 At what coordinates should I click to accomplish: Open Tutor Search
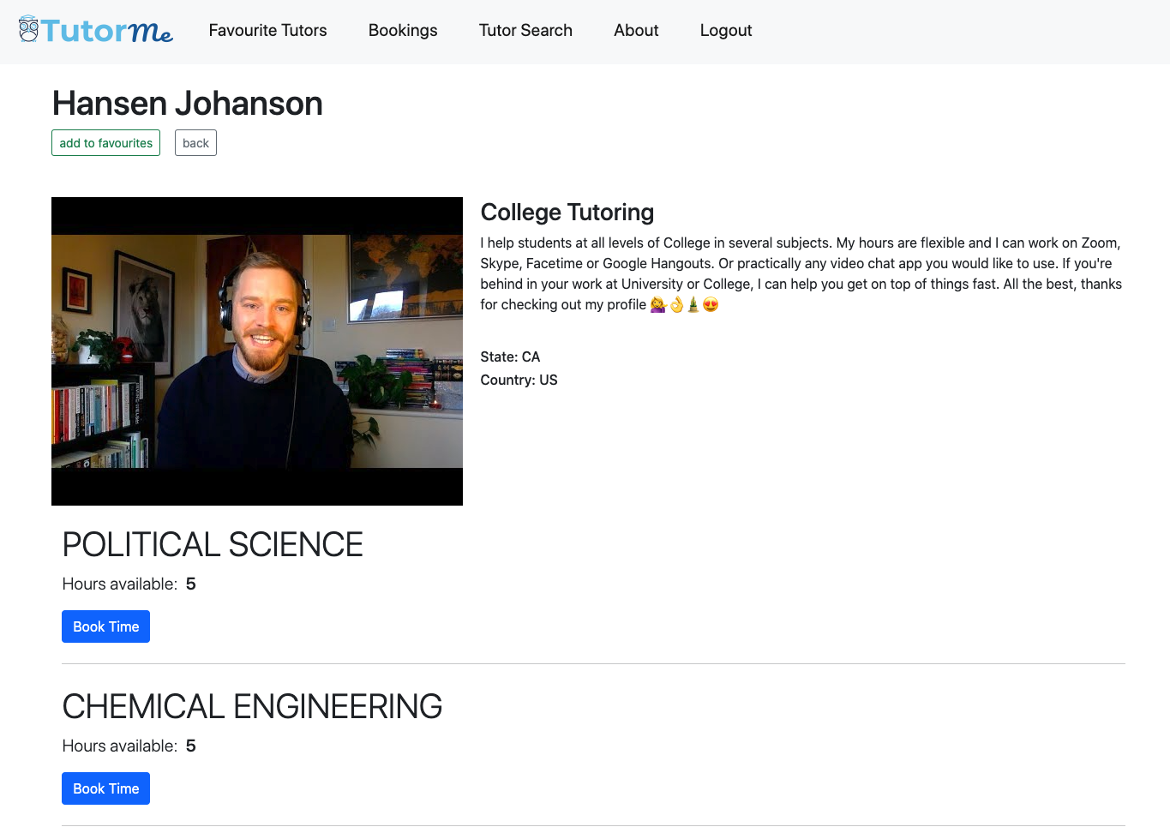click(x=525, y=31)
